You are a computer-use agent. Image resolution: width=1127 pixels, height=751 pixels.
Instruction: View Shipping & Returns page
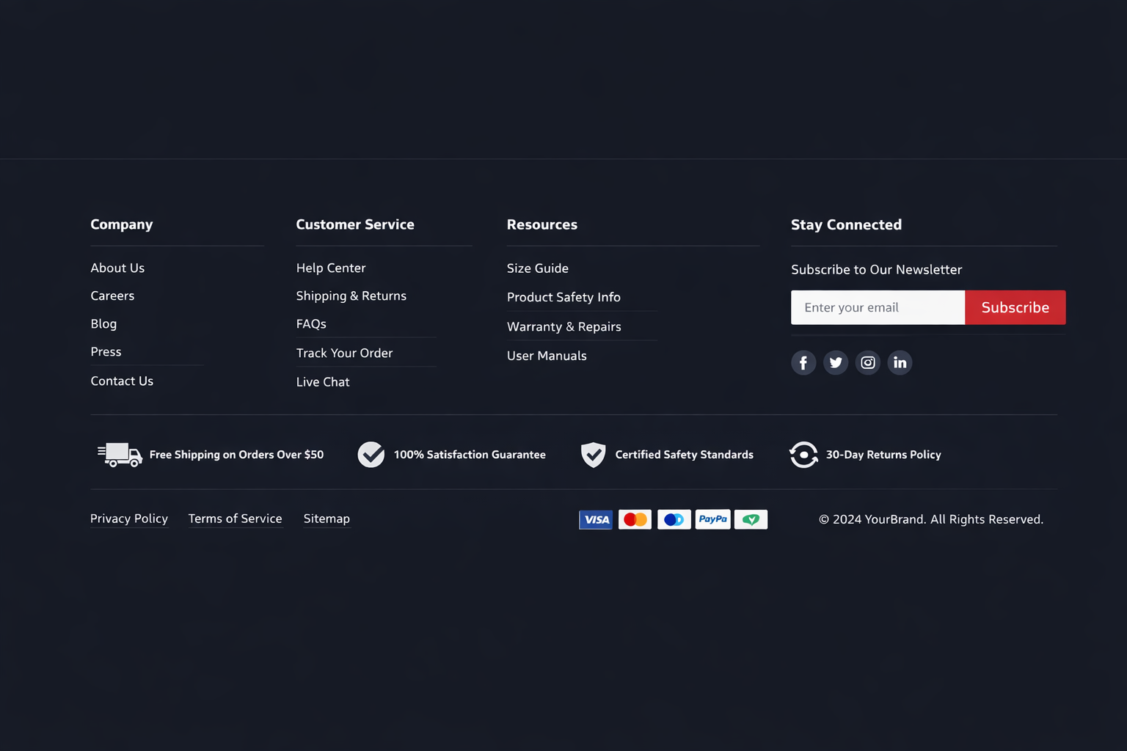[x=351, y=296]
